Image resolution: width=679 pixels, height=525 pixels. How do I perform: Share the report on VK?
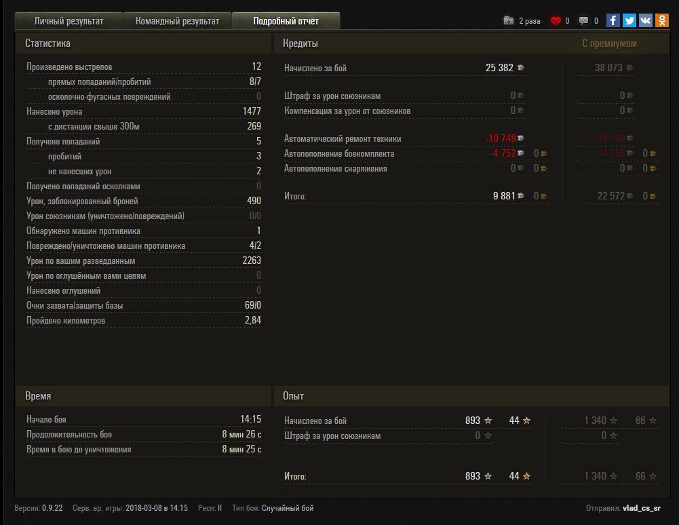coord(646,20)
